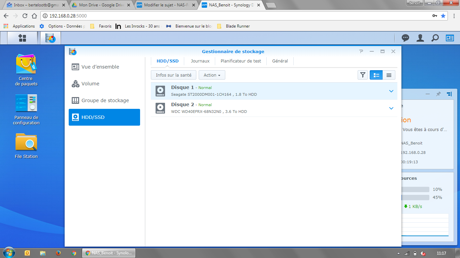Click the disk filter funnel icon

coord(363,75)
